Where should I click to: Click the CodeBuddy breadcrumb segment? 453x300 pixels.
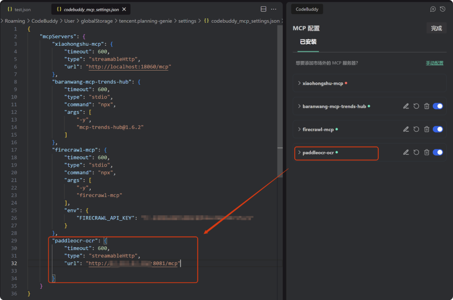pyautogui.click(x=44, y=21)
